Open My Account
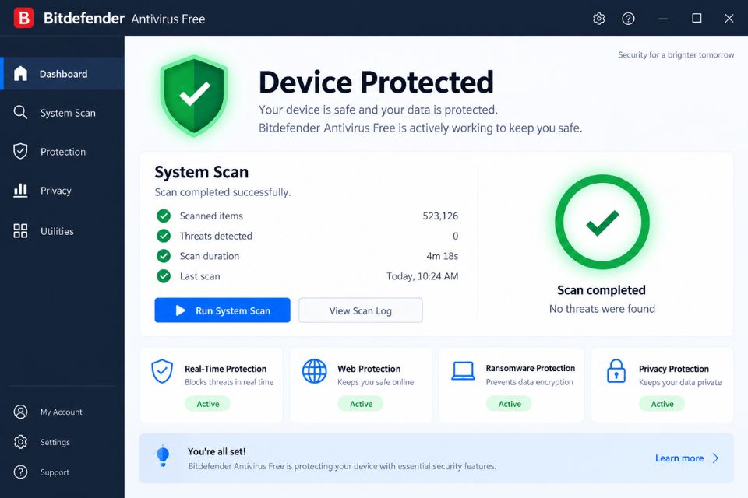 [x=61, y=412]
